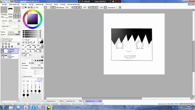Screen dimensions: 195x110
Task: Choose the Line linework tool
Action: click(x=29, y=54)
